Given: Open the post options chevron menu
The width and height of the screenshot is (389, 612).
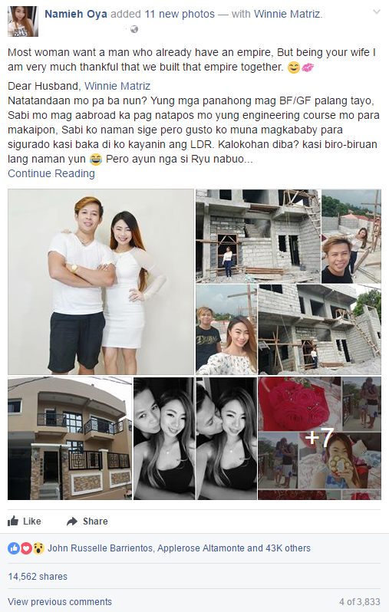Looking at the screenshot, I should (x=377, y=12).
